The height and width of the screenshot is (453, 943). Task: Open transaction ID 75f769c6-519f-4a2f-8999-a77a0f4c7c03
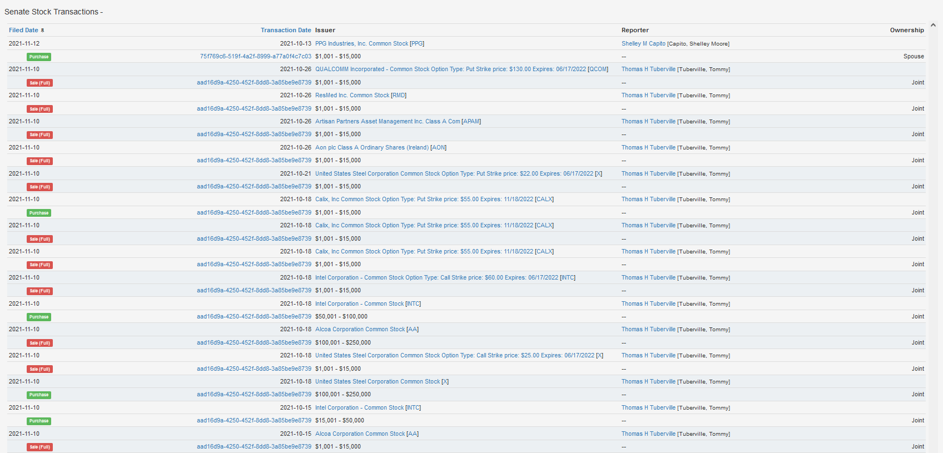(x=256, y=56)
